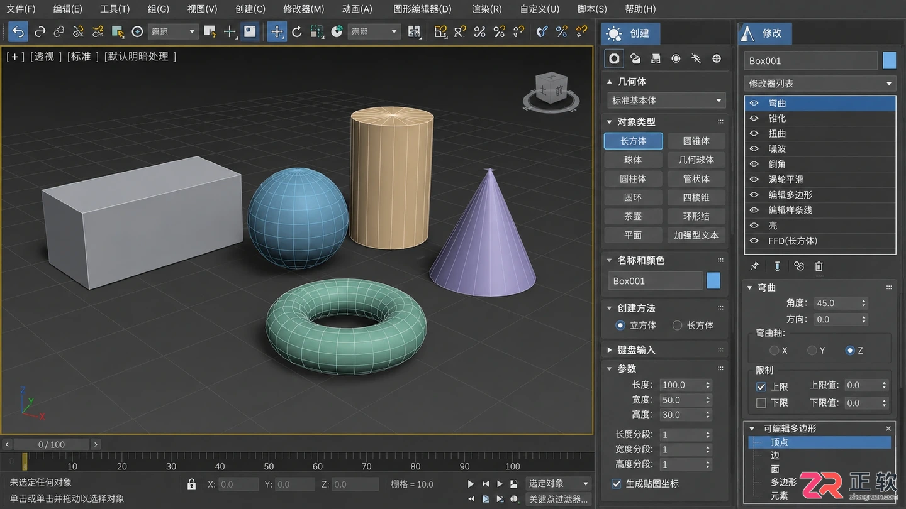Image resolution: width=906 pixels, height=509 pixels.
Task: Hide the 弯曲 modifier with its eye icon
Action: [754, 103]
